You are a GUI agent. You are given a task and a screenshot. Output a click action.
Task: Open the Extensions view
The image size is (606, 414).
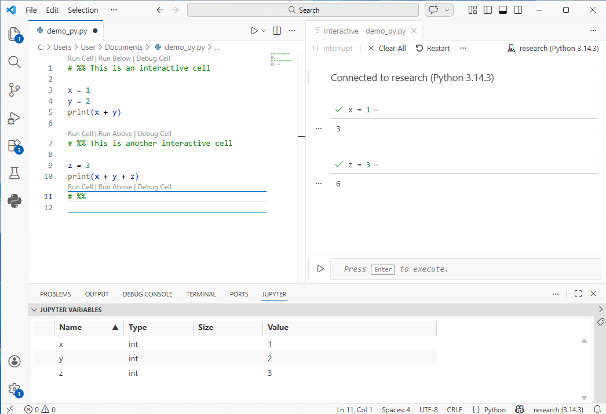pos(14,146)
